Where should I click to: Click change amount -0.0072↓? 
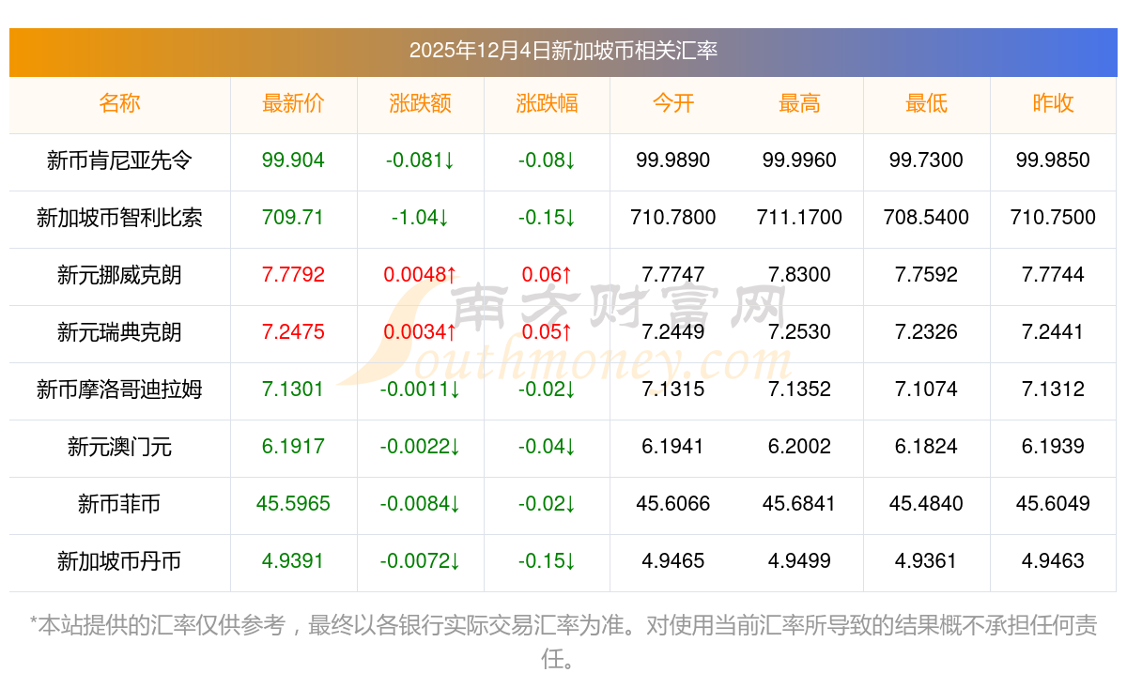[420, 561]
